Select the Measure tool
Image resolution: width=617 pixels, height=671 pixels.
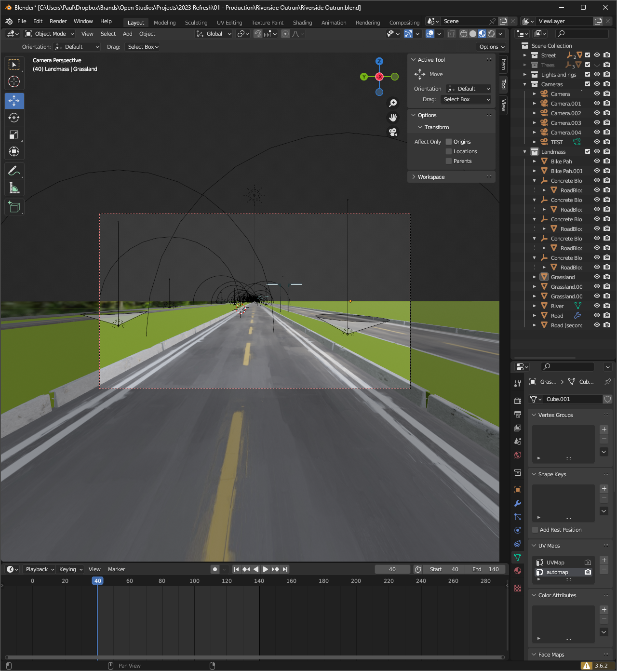tap(14, 188)
